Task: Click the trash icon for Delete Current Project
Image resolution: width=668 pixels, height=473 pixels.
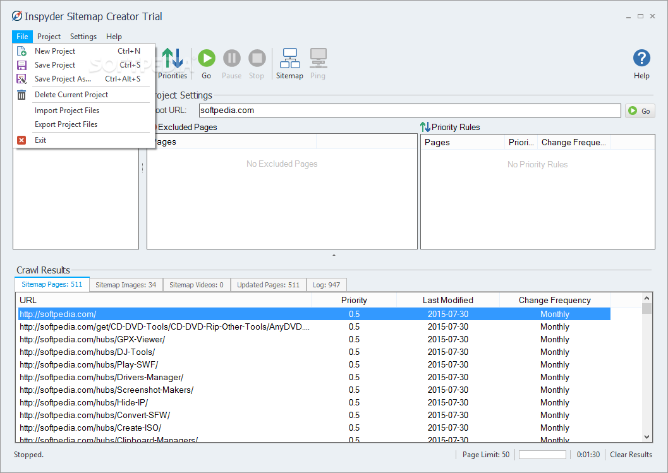Action: [x=21, y=95]
